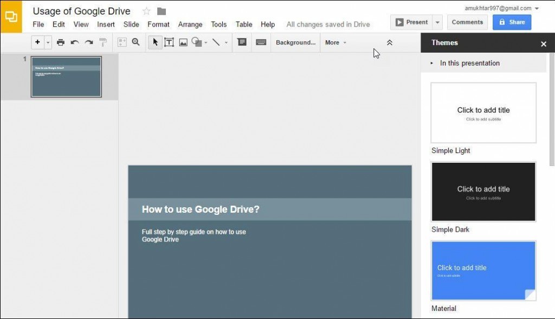Select the Zoom tool

135,42
